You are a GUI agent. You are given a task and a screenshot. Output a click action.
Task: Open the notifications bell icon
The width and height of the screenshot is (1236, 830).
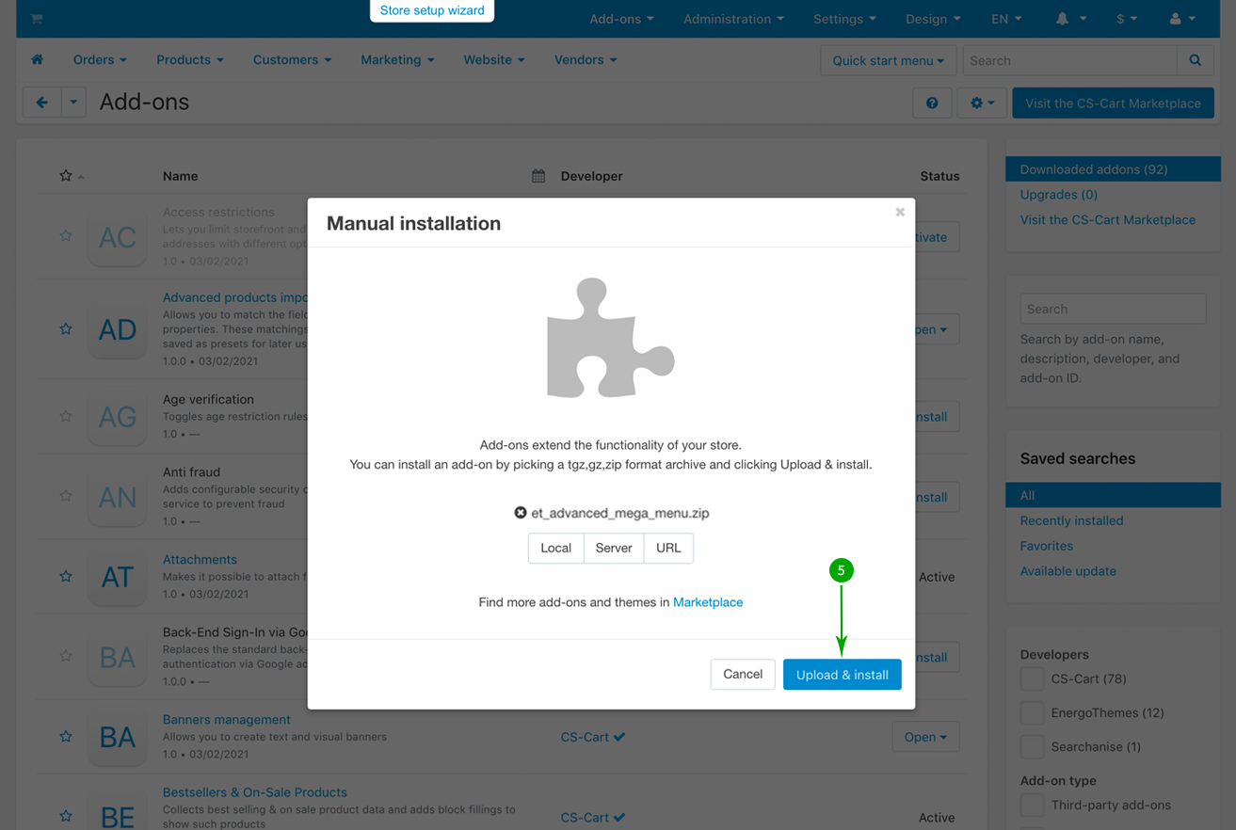(1062, 19)
